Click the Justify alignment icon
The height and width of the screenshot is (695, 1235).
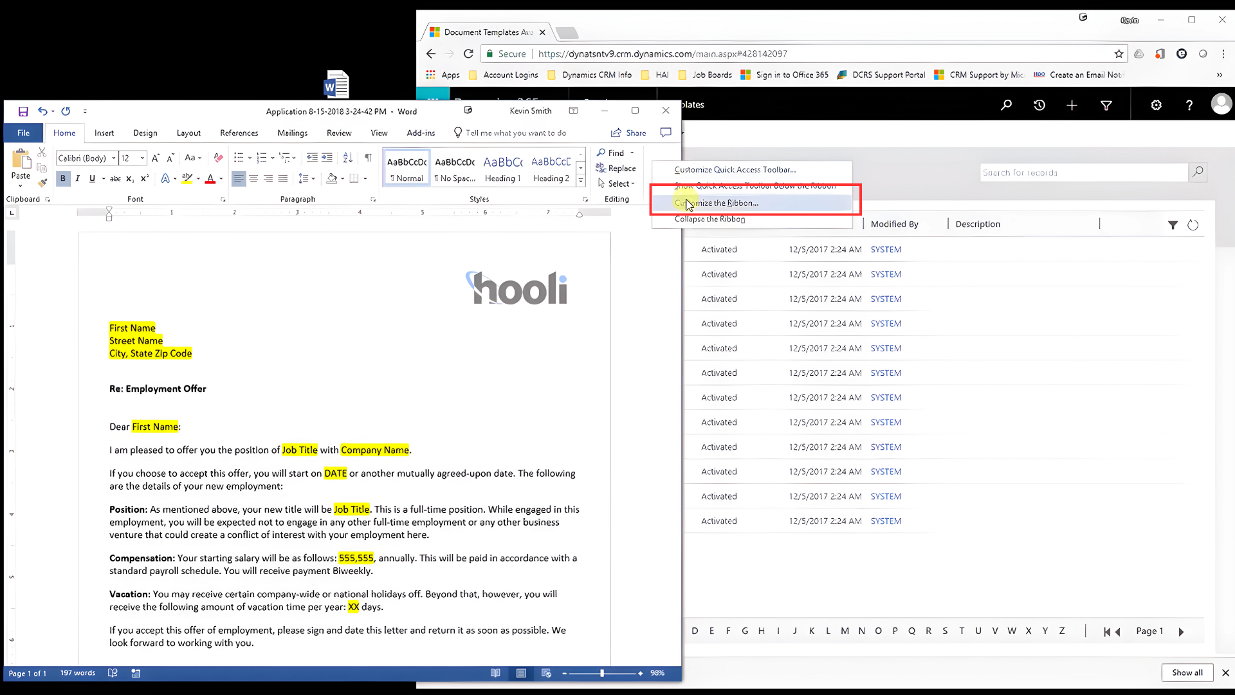pos(283,179)
